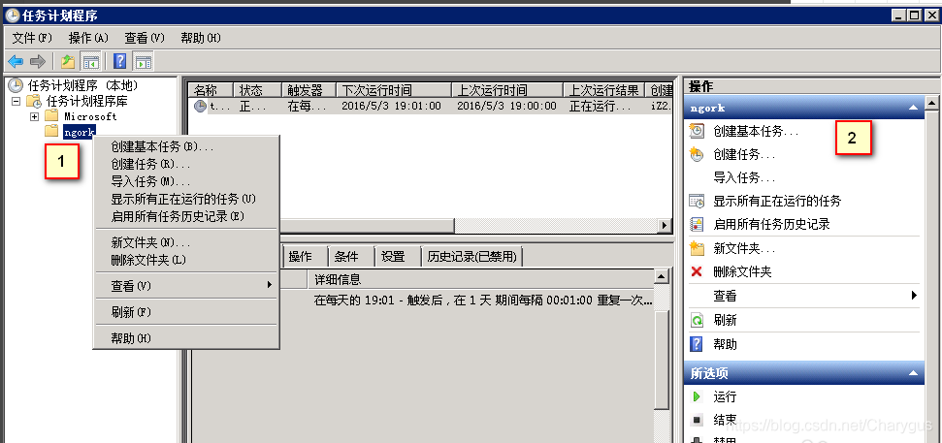Collapse the 任务计划程序库 tree node

pos(16,101)
